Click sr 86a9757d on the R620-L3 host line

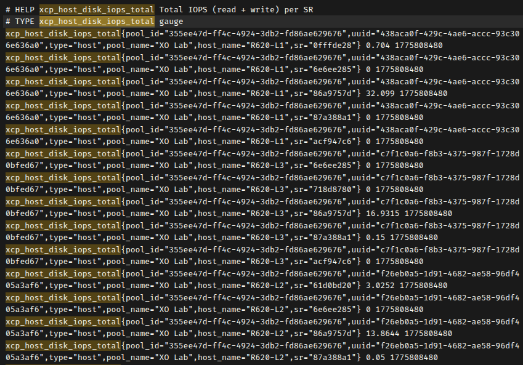pos(339,214)
